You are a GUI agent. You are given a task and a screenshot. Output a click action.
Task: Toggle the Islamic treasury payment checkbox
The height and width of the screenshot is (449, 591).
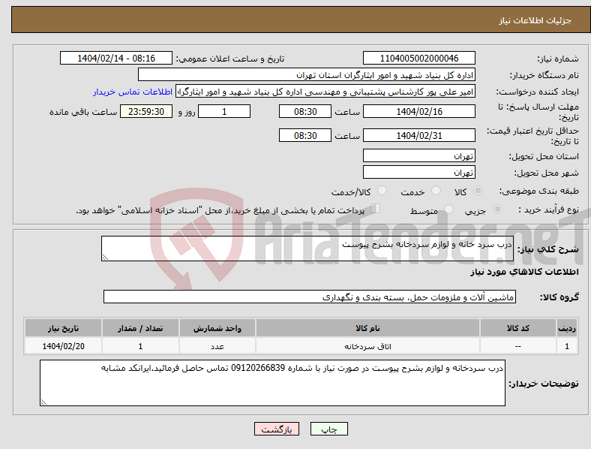[376, 209]
